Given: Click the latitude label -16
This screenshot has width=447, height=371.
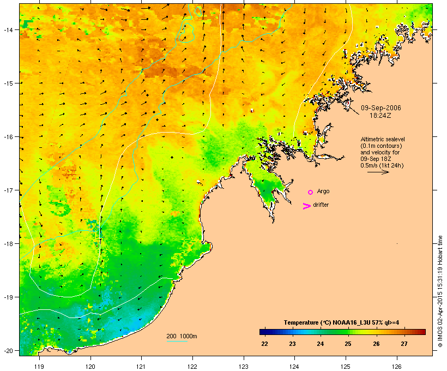Looking at the screenshot, I should (8, 137).
